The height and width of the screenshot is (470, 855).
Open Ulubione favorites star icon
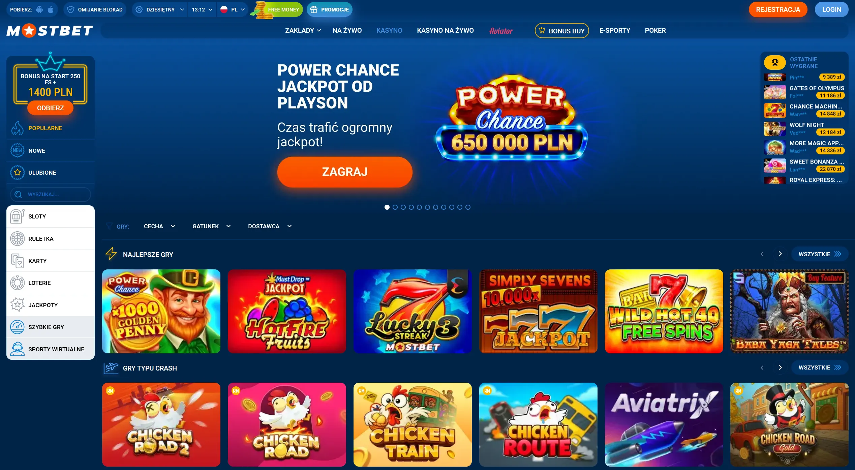(x=17, y=173)
